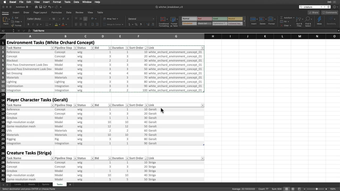Open the Apple menu
The width and height of the screenshot is (340, 191).
(5, 2)
